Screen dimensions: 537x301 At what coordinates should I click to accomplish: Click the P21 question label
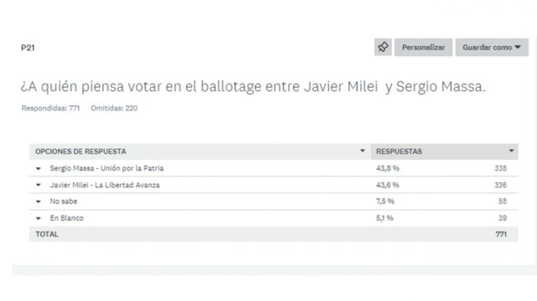[x=28, y=47]
